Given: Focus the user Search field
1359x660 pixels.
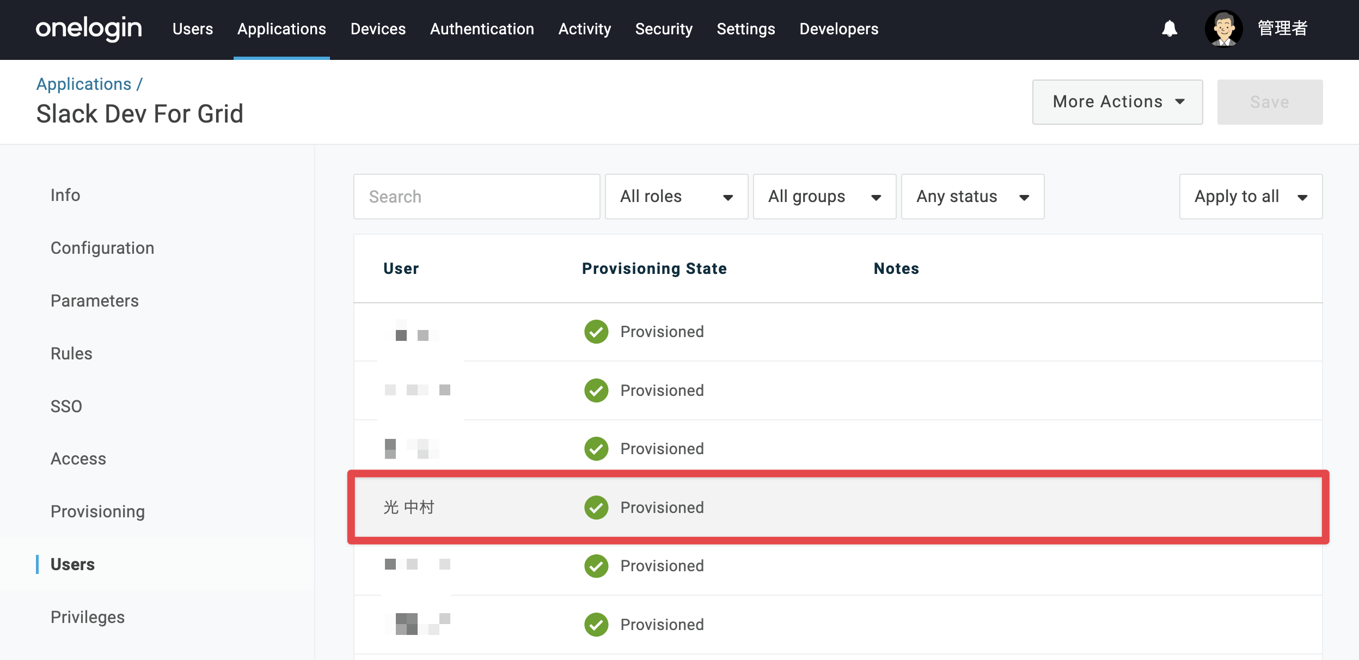Looking at the screenshot, I should click(x=477, y=197).
